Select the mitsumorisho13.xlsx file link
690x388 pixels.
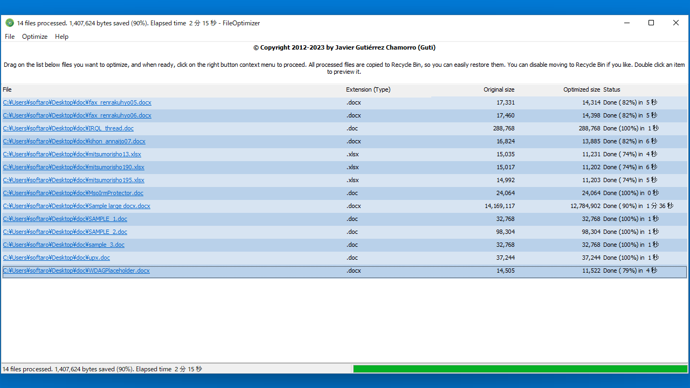tap(72, 154)
